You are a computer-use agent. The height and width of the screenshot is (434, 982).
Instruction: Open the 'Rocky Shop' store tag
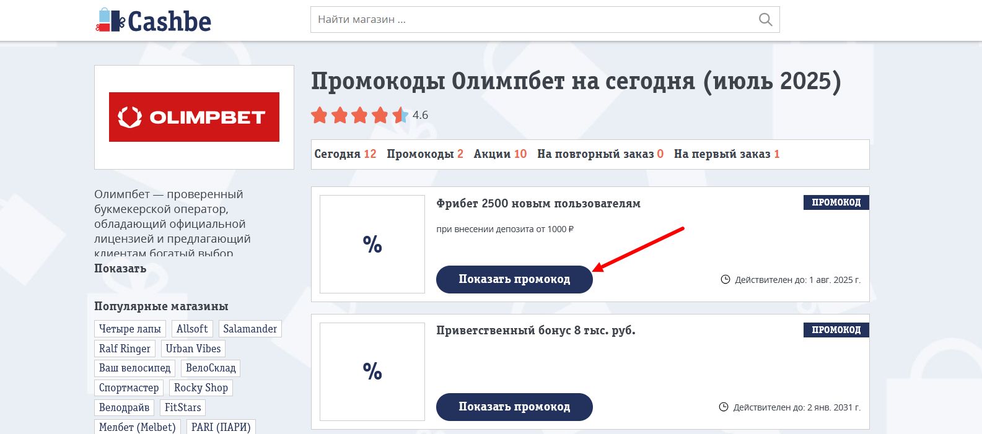point(201,388)
